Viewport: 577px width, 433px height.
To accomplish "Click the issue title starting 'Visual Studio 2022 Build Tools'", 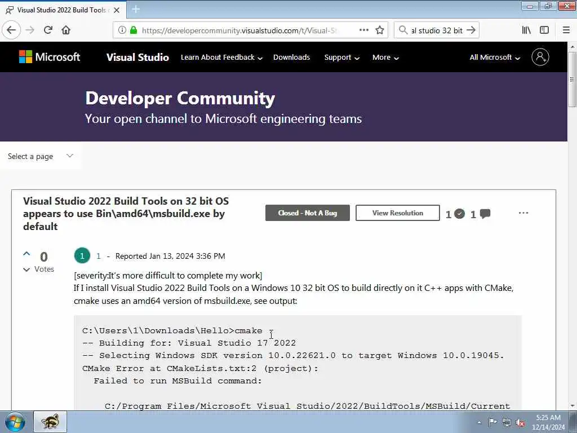I will pos(126,214).
